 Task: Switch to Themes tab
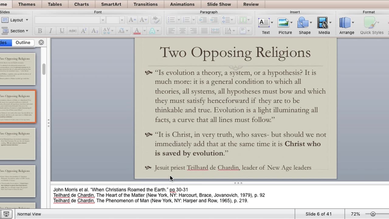point(27,4)
